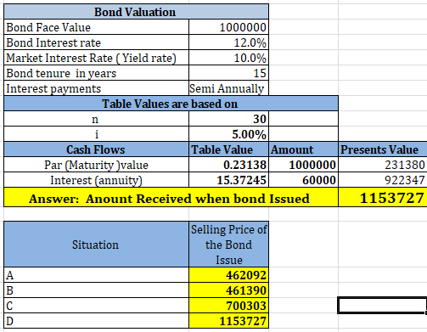
Task: Click the Cash Flows header cell
Action: [97, 149]
